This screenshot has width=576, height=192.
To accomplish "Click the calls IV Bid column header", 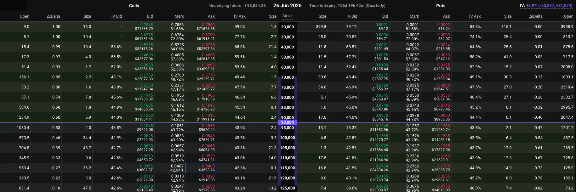I will pyautogui.click(x=117, y=16).
